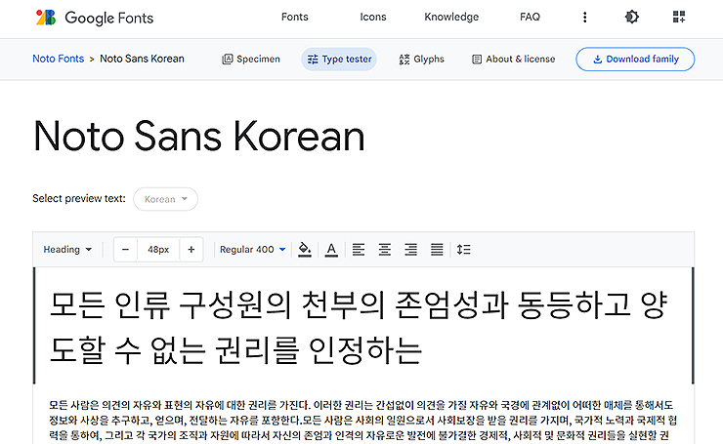Image resolution: width=723 pixels, height=444 pixels.
Task: Decrease font size with minus button
Action: click(125, 249)
